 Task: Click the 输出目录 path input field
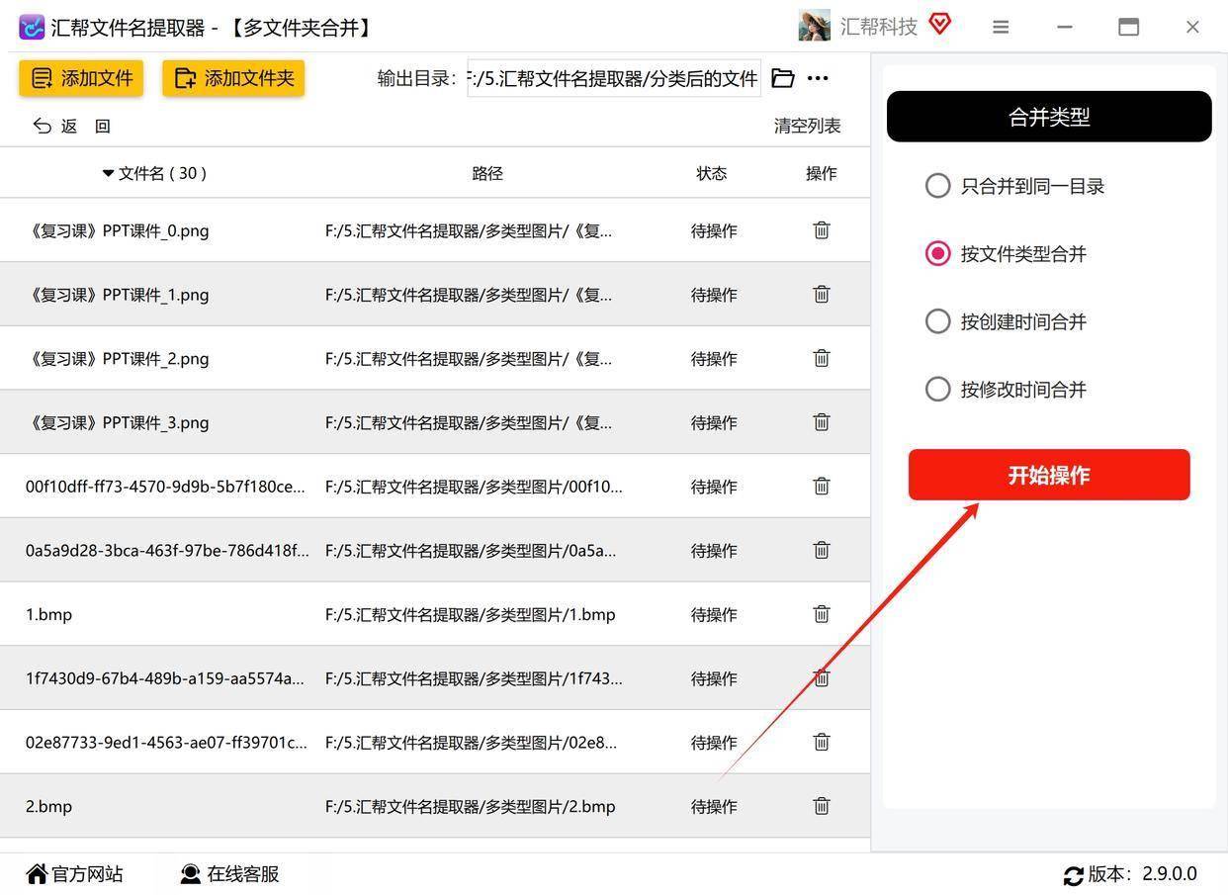click(x=614, y=78)
